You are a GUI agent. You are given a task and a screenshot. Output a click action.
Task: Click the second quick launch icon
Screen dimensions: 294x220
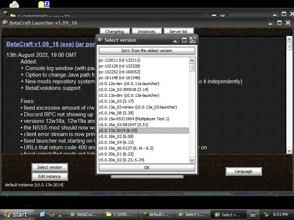[x=51, y=214]
